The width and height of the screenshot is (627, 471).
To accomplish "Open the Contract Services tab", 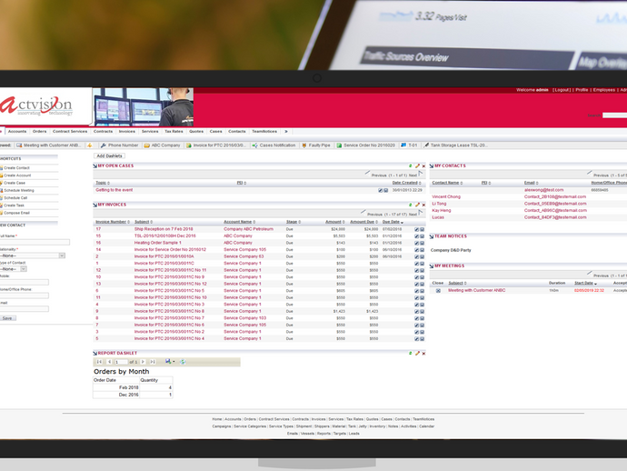I will pyautogui.click(x=70, y=131).
